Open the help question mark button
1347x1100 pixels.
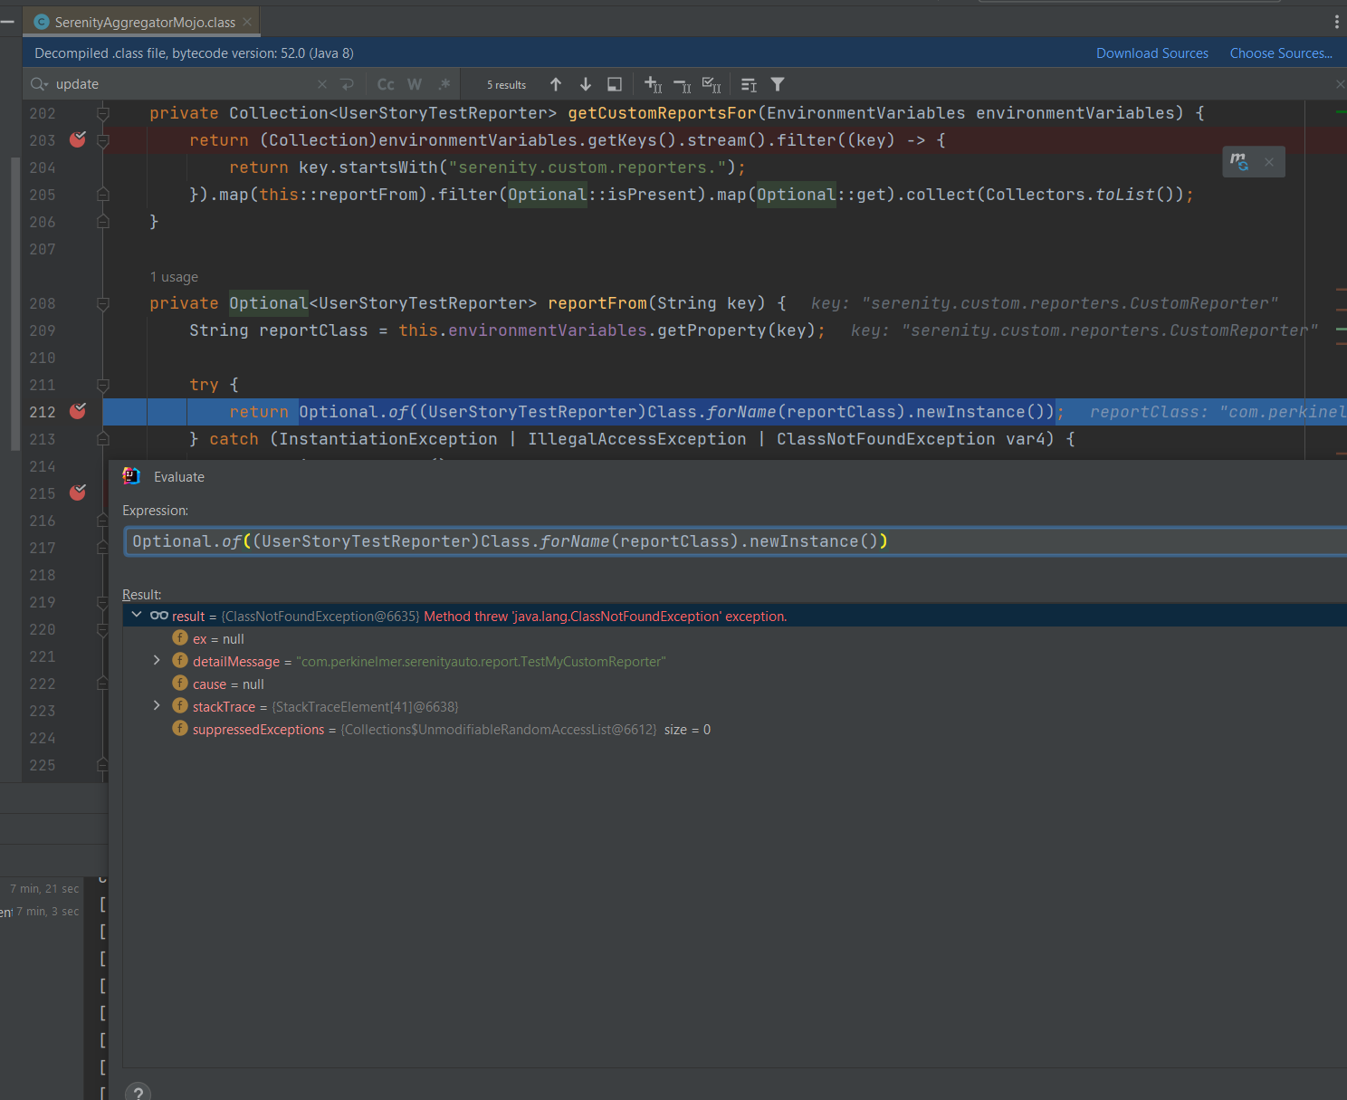pyautogui.click(x=138, y=1093)
